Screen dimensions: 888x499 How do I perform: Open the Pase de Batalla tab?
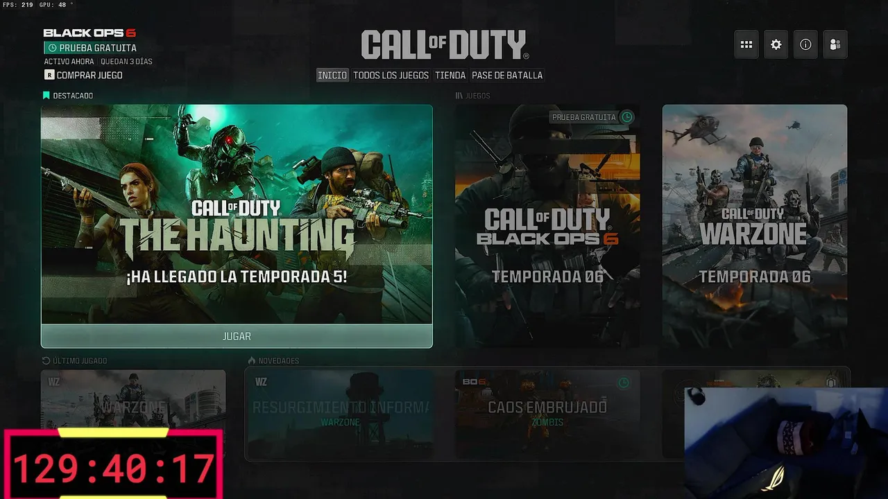click(507, 75)
